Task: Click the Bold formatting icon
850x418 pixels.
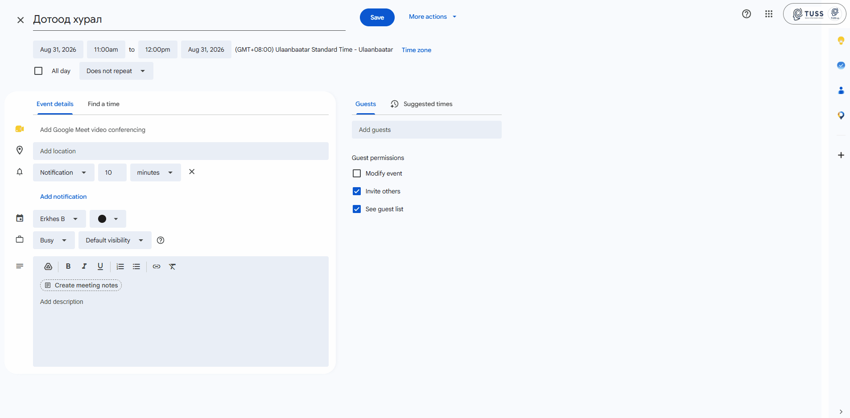Action: [68, 266]
